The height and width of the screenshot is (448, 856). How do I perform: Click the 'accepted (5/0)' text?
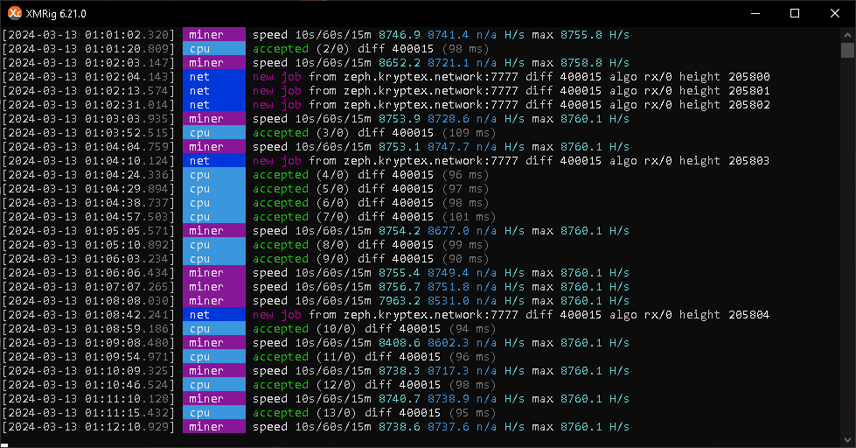tap(301, 188)
